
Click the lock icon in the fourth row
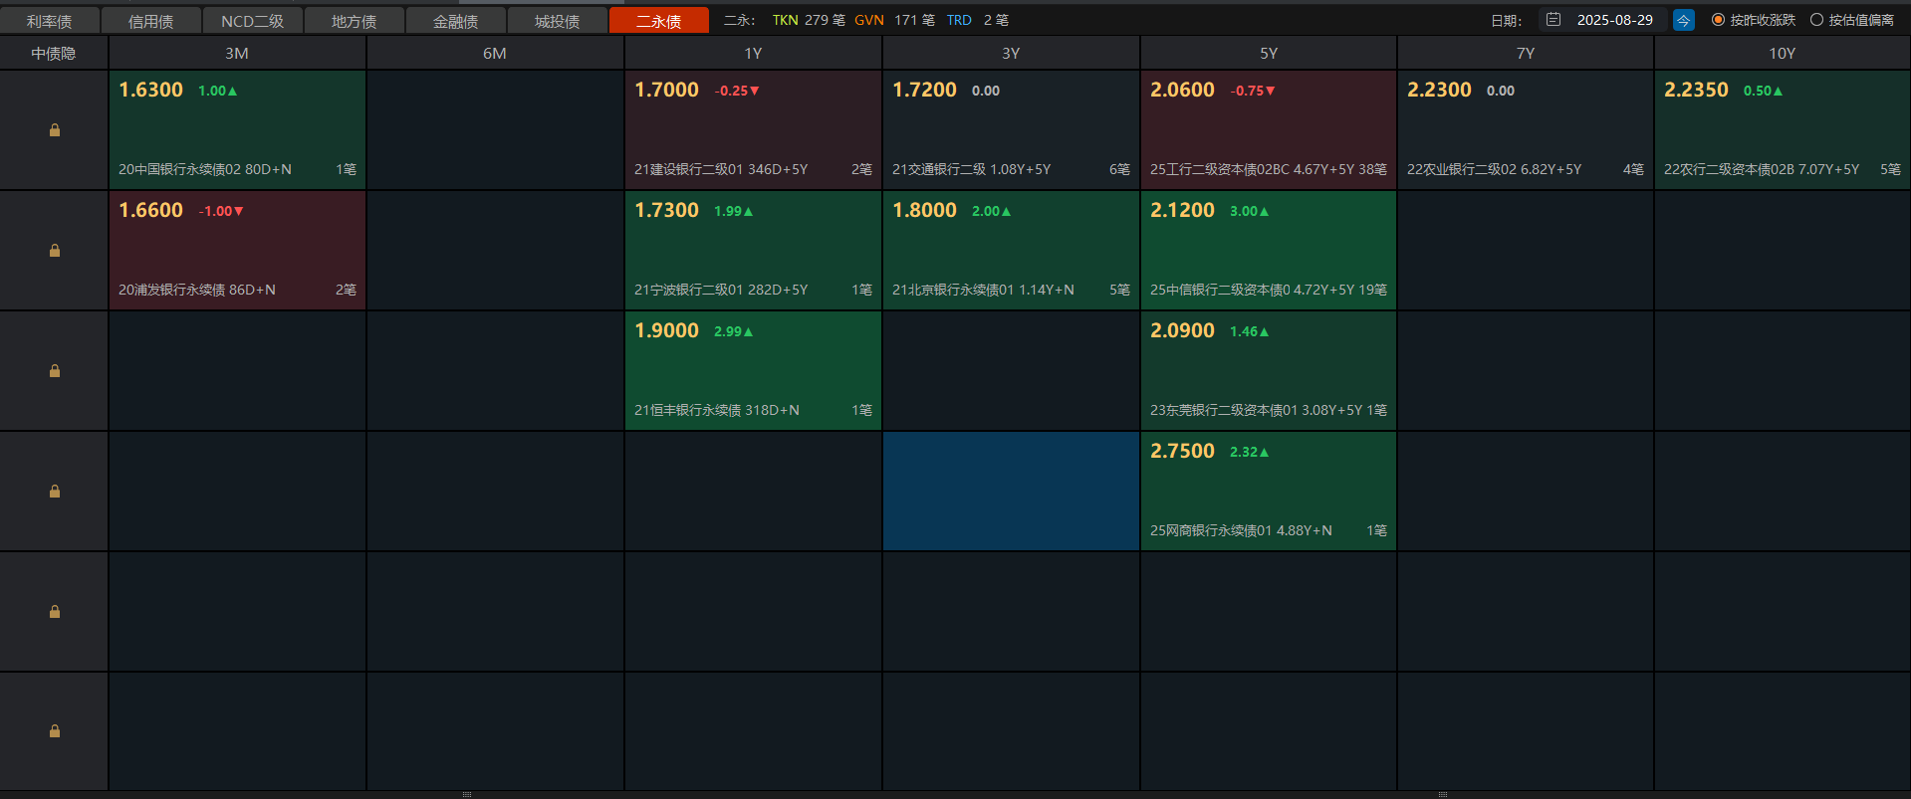point(55,492)
